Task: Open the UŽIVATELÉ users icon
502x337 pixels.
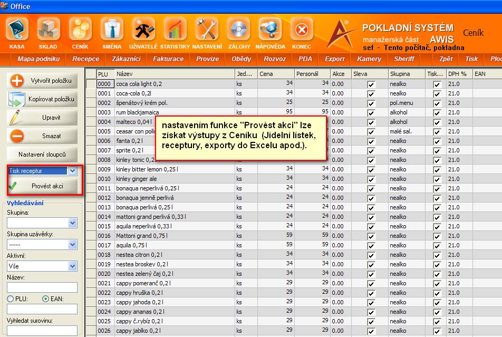Action: pos(143,30)
